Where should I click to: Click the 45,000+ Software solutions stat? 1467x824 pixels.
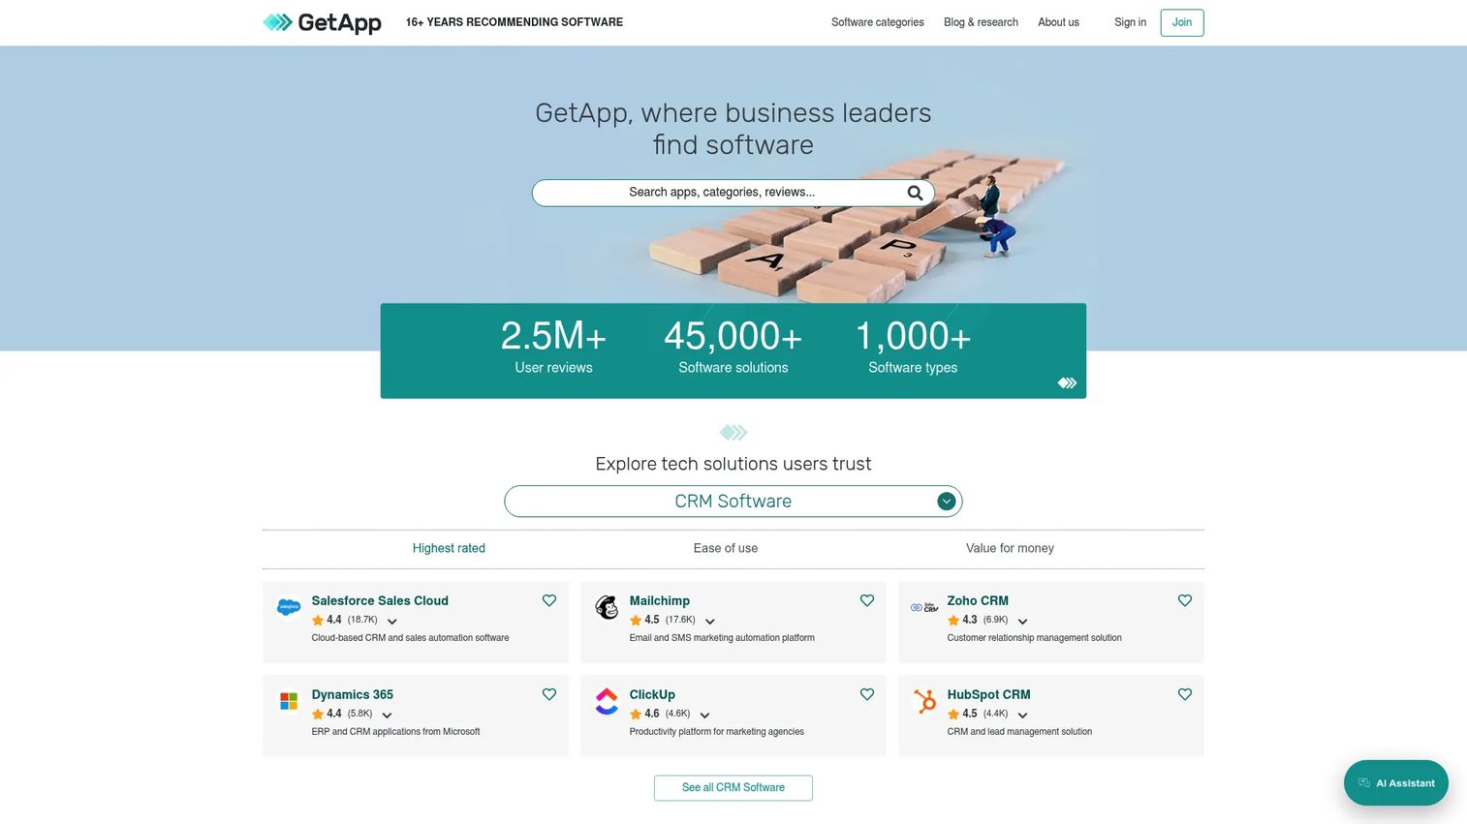click(733, 347)
